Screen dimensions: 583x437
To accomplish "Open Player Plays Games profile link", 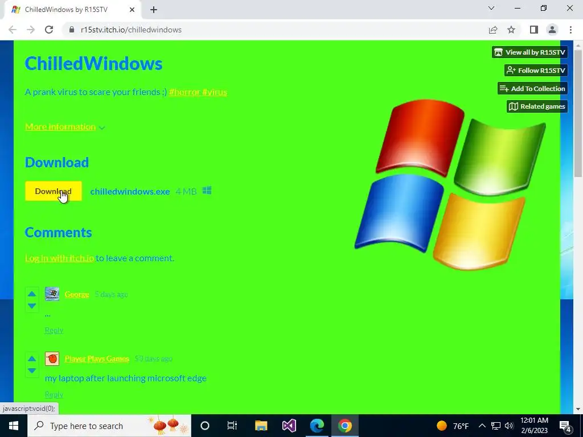I will click(97, 358).
